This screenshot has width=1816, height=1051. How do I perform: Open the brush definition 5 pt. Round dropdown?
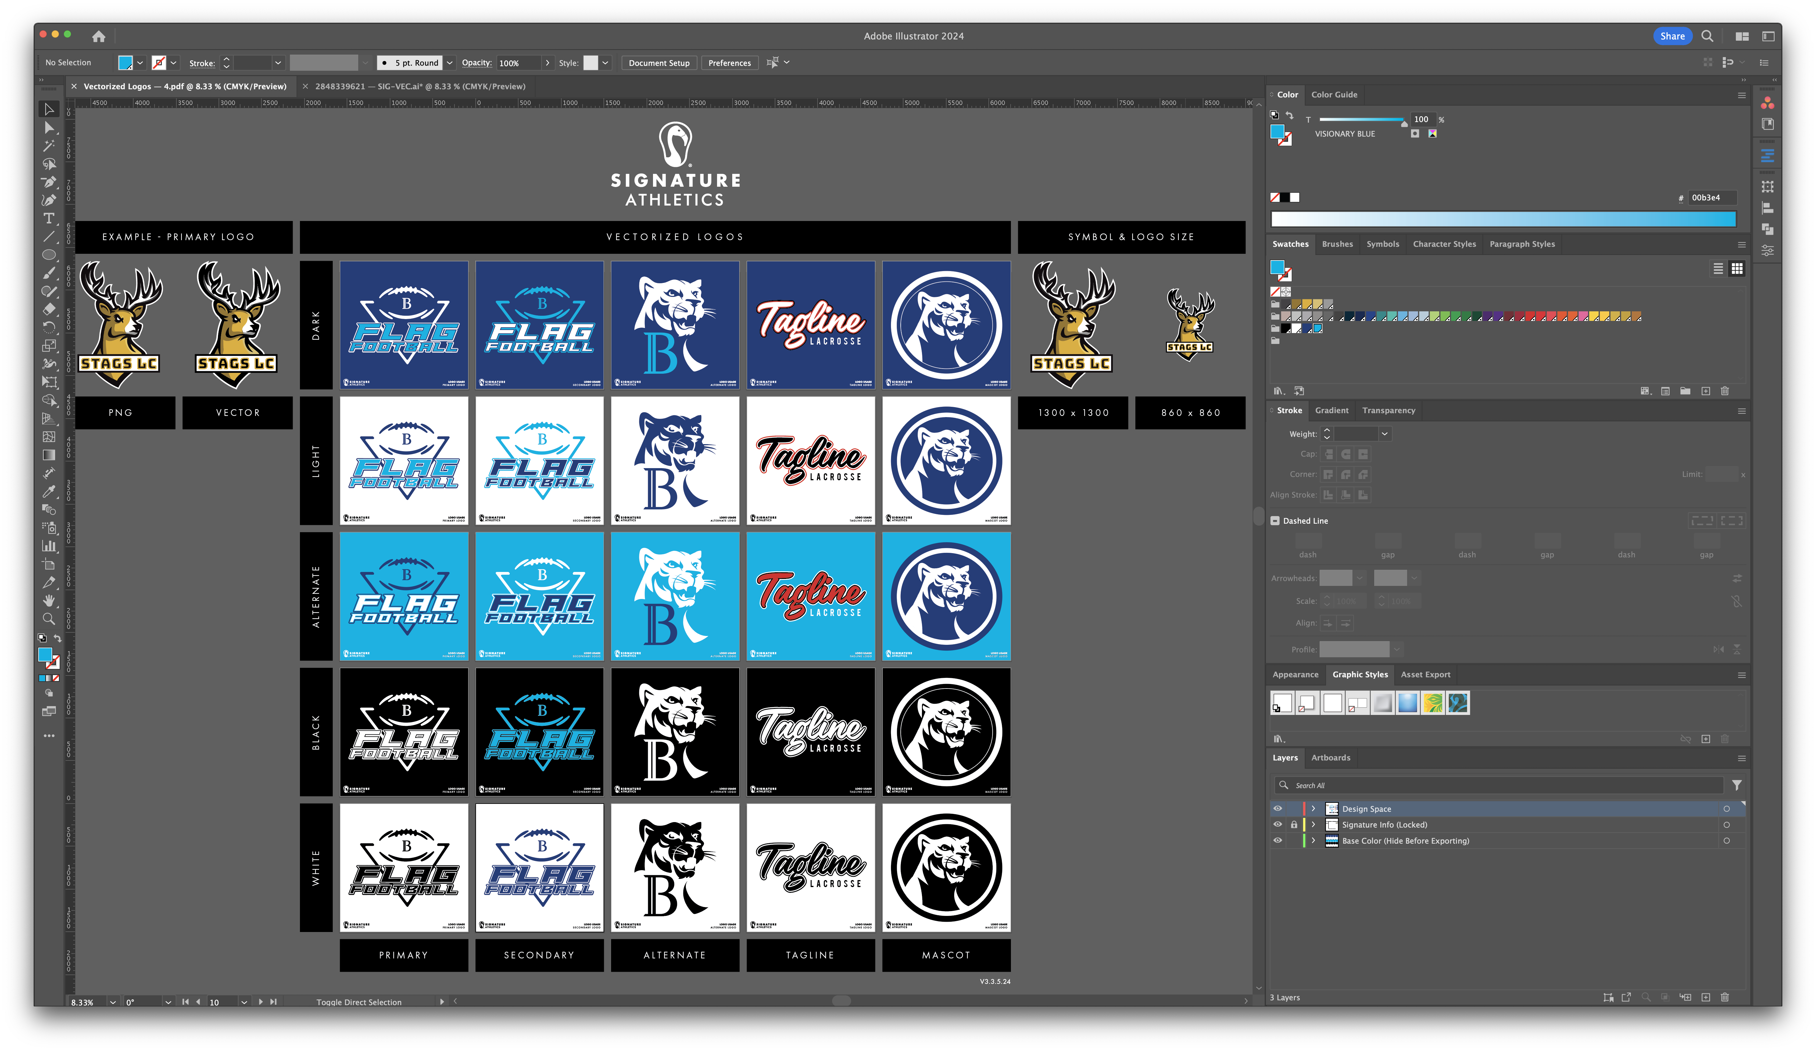(x=450, y=63)
